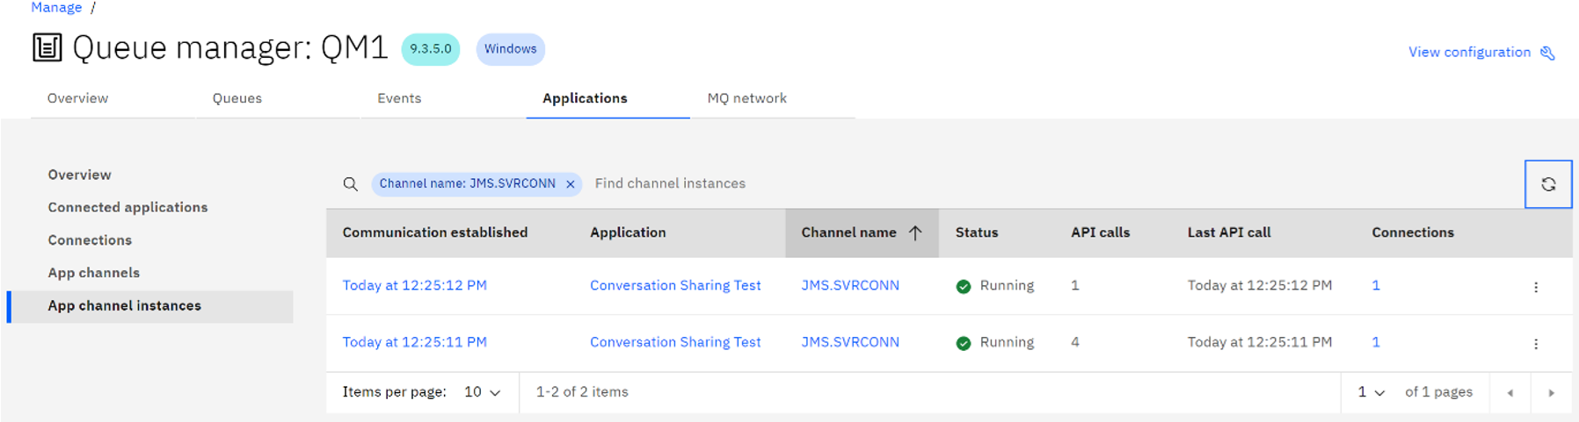Switch to the Overview tab
The height and width of the screenshot is (422, 1579).
[x=78, y=98]
